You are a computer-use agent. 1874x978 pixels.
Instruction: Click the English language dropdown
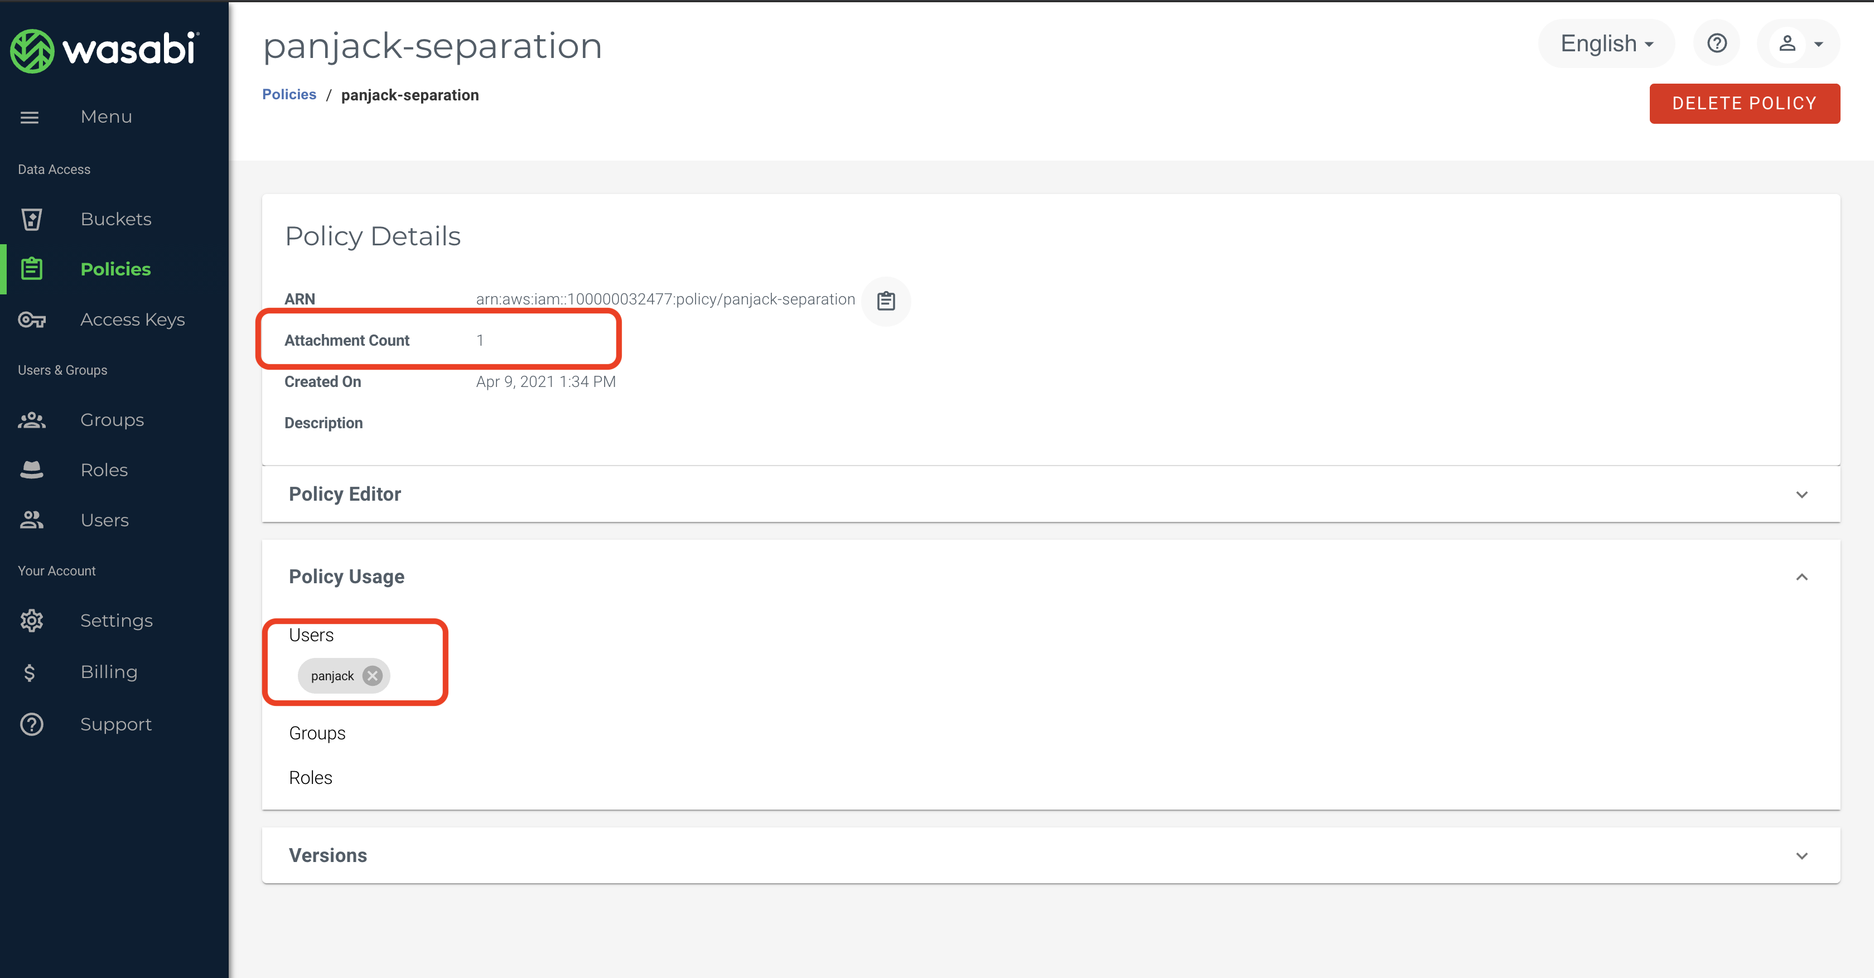coord(1606,43)
